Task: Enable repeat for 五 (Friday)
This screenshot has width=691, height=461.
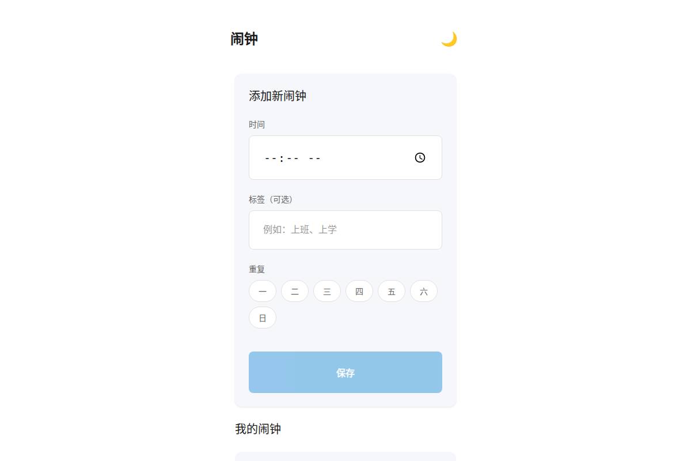Action: tap(392, 292)
